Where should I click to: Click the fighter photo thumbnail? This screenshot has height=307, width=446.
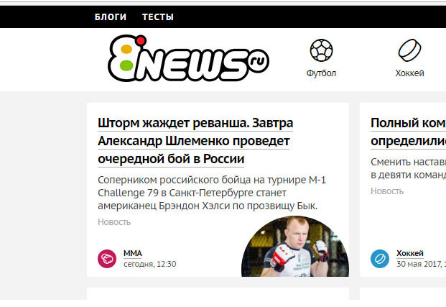(x=295, y=247)
